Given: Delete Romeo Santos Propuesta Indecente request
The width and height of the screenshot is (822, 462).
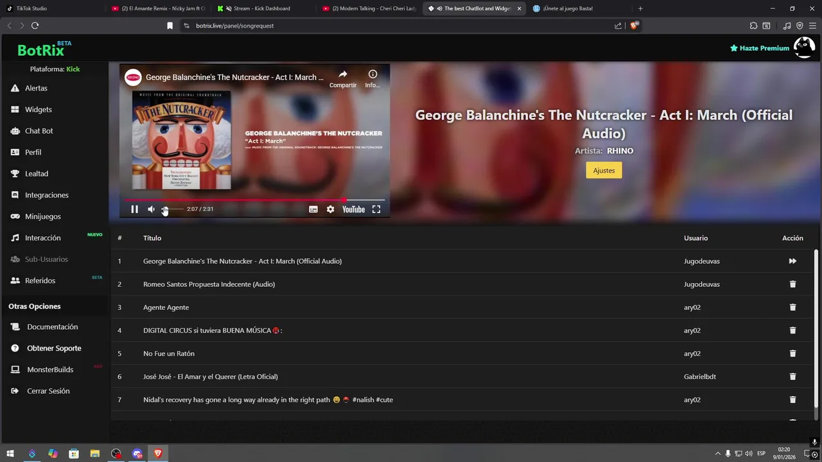Looking at the screenshot, I should pos(792,284).
